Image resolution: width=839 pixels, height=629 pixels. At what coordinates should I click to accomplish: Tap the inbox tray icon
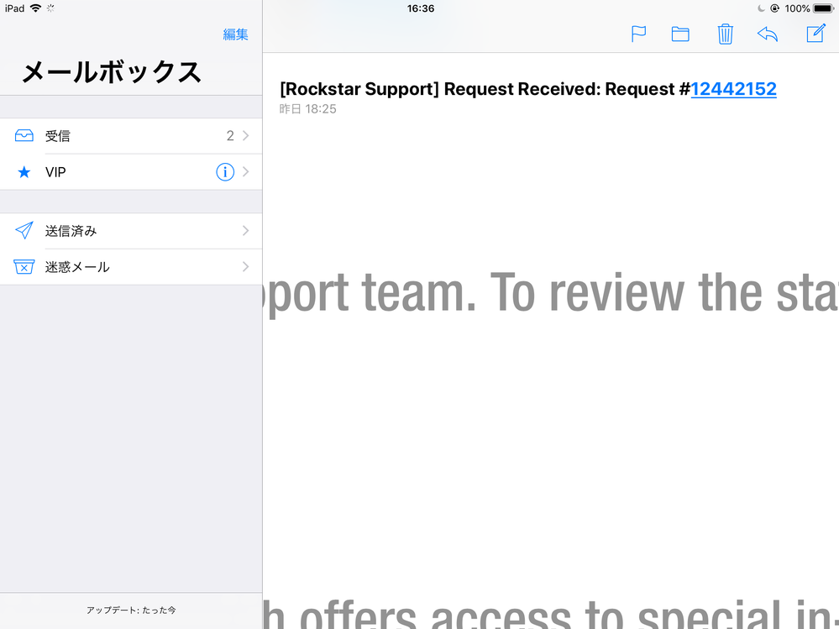[24, 136]
